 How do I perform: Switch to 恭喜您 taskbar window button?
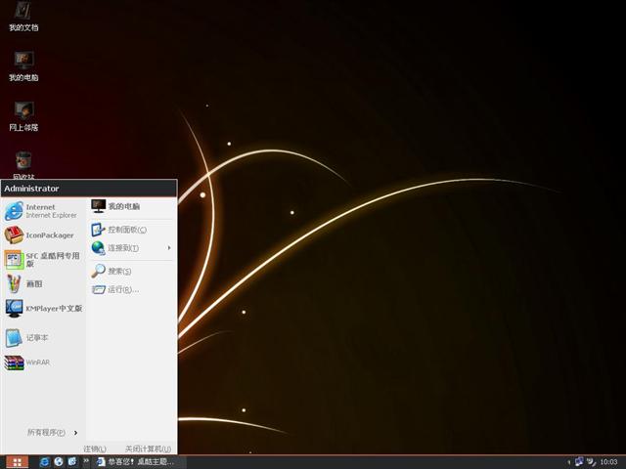(x=135, y=461)
